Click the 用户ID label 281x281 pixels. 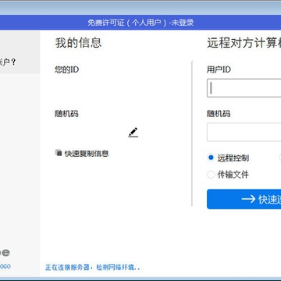click(219, 69)
